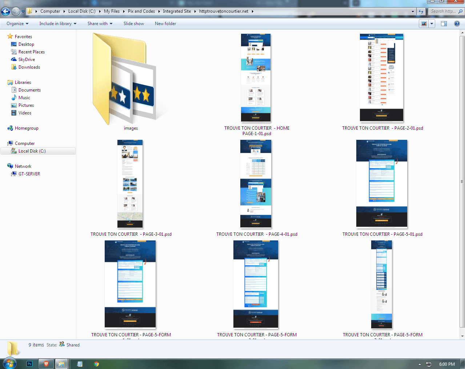Image resolution: width=465 pixels, height=369 pixels.
Task: Show hidden system tray icons arrow
Action: click(420, 364)
